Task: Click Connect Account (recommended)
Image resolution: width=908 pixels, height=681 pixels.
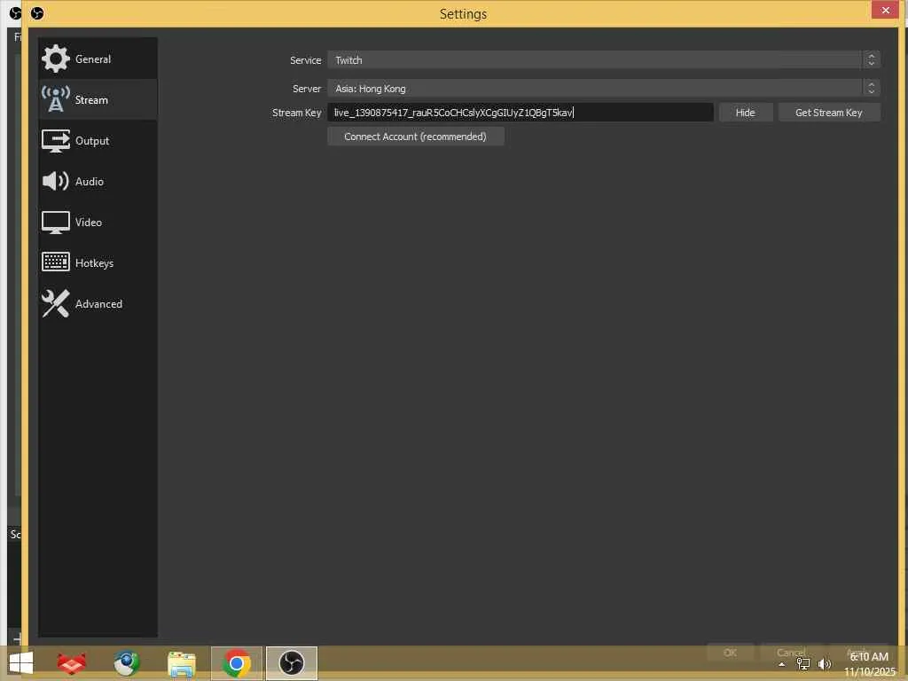Action: point(415,137)
